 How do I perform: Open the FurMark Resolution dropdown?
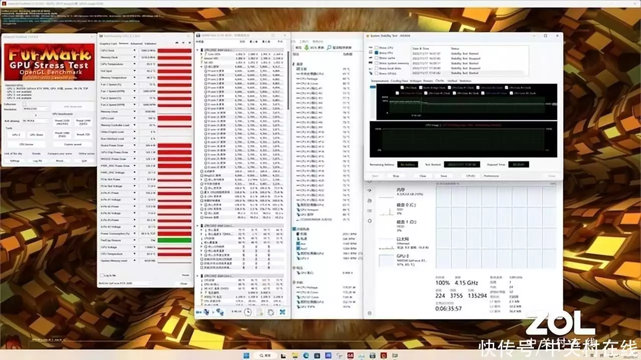point(35,108)
